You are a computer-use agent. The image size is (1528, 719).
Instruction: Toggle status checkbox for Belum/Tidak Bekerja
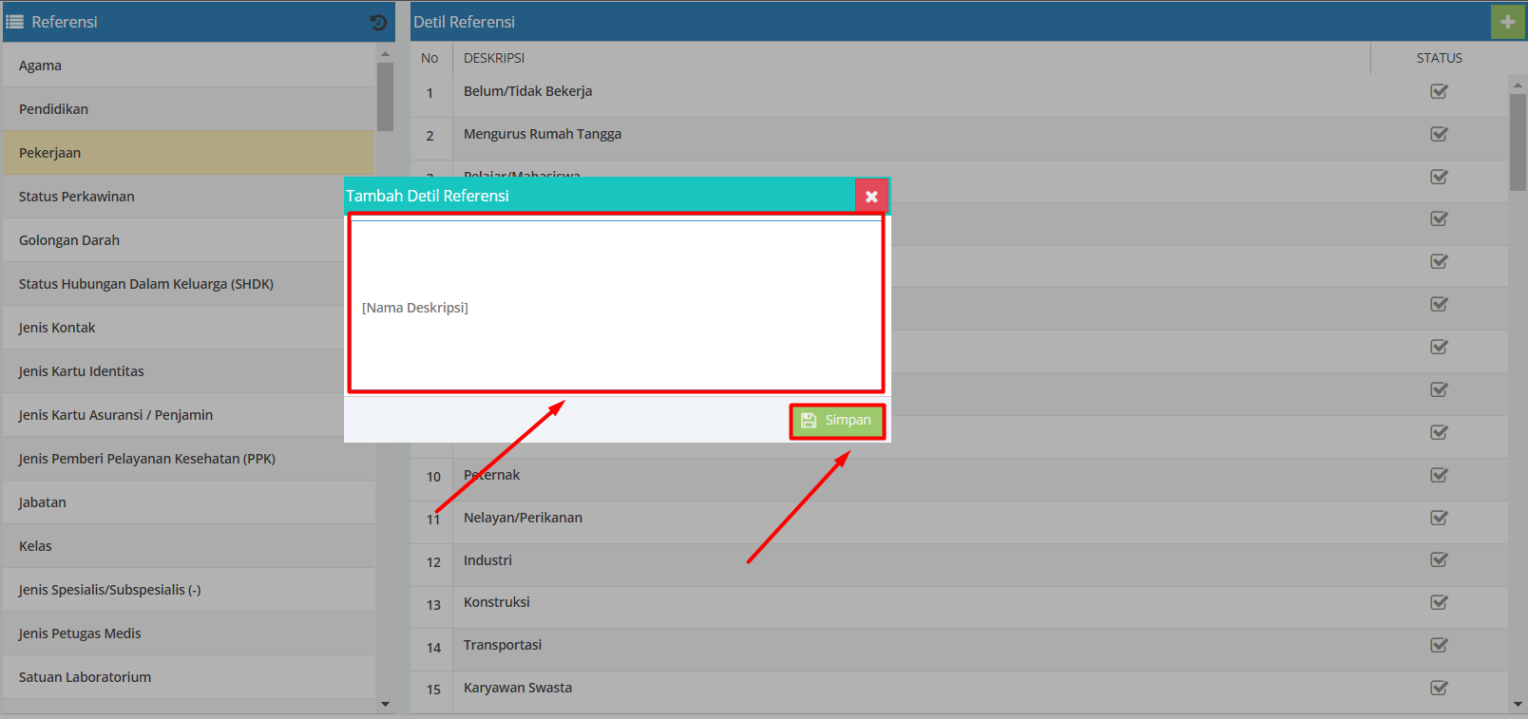[1439, 92]
